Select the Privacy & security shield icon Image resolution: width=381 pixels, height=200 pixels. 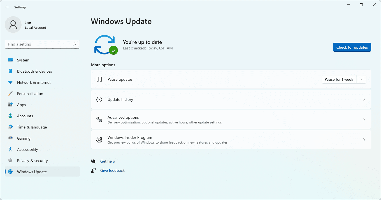click(x=11, y=160)
